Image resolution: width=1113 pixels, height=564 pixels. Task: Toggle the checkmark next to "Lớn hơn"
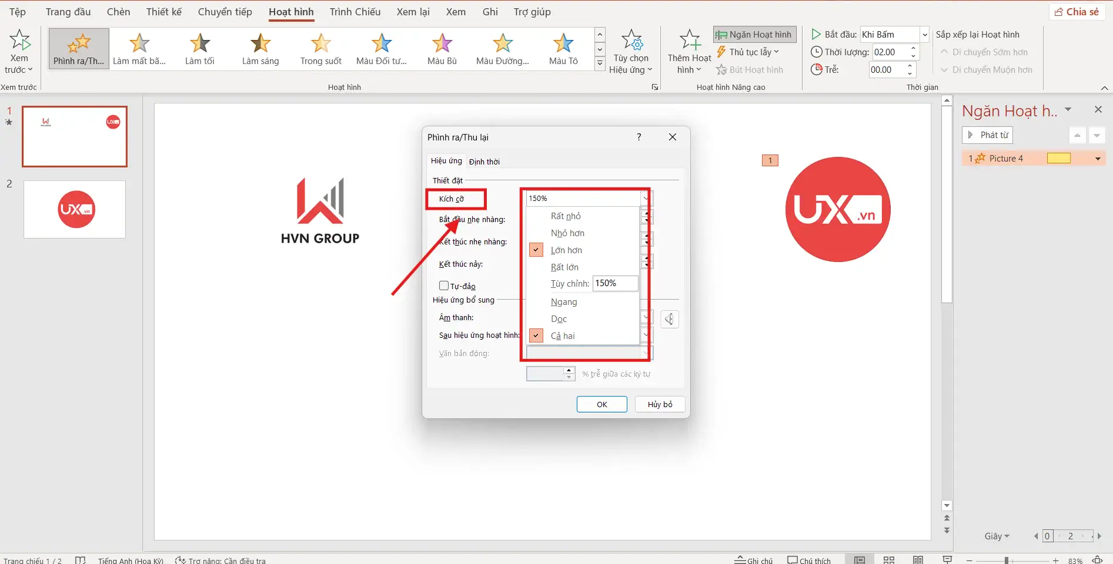coord(536,249)
